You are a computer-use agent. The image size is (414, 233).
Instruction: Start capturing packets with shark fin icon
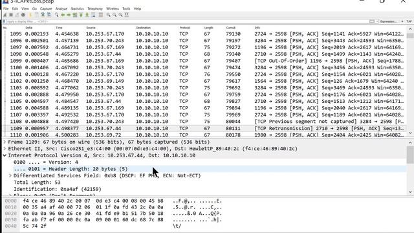(x=5, y=15)
